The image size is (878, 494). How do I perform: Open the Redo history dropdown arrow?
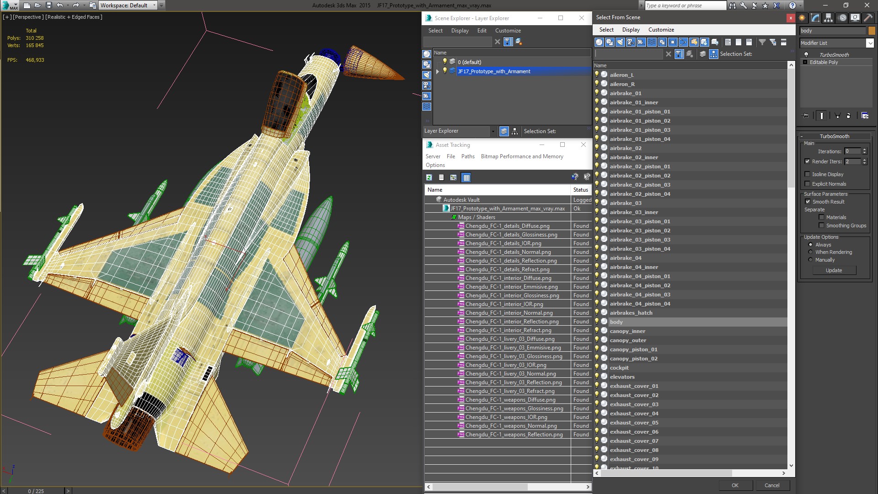coord(84,5)
